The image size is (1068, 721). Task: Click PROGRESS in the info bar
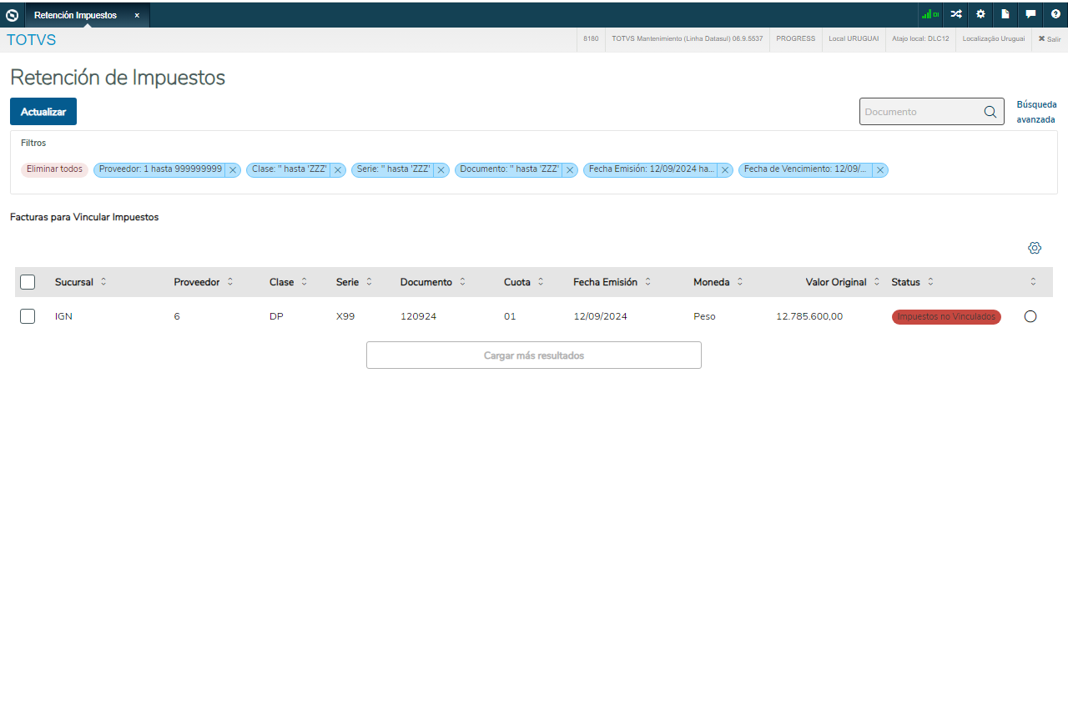point(795,39)
